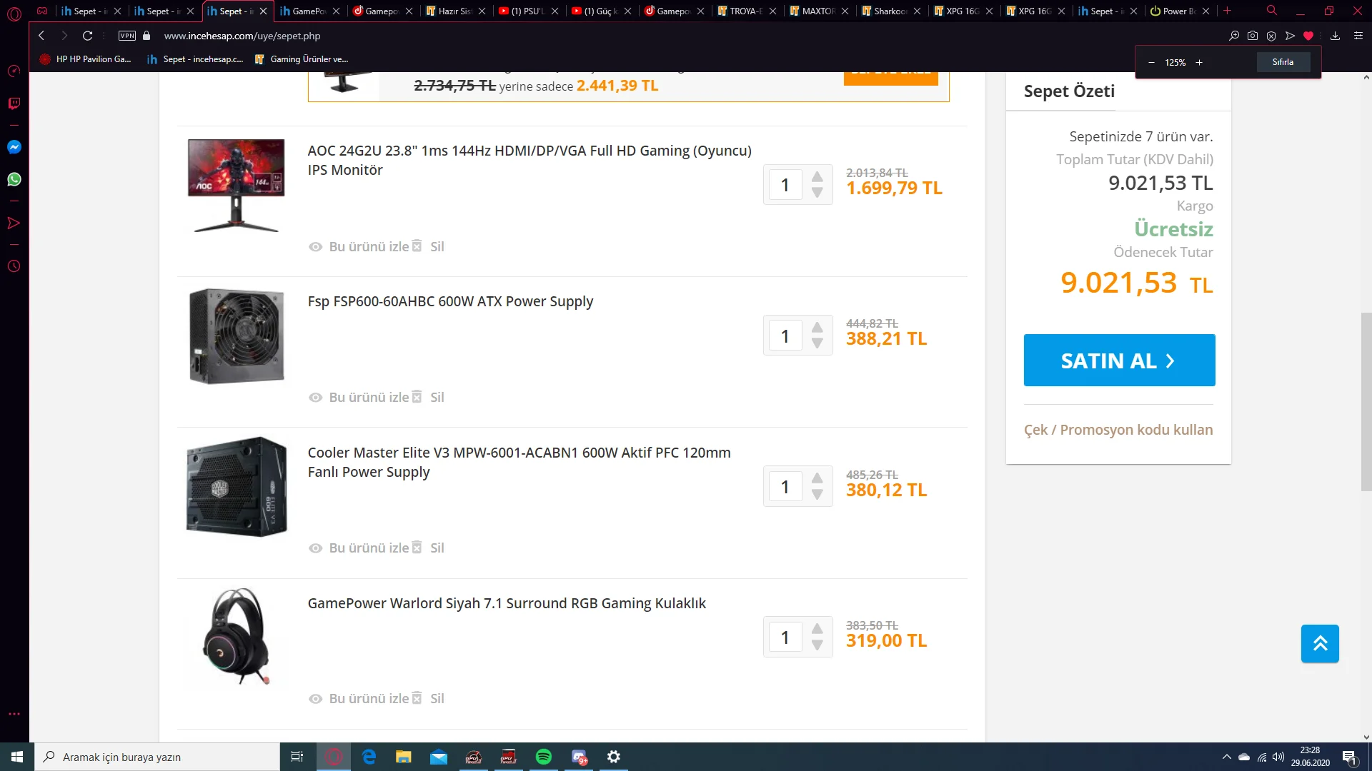Click the SATIN AL purchase button
The height and width of the screenshot is (771, 1372).
click(1119, 361)
